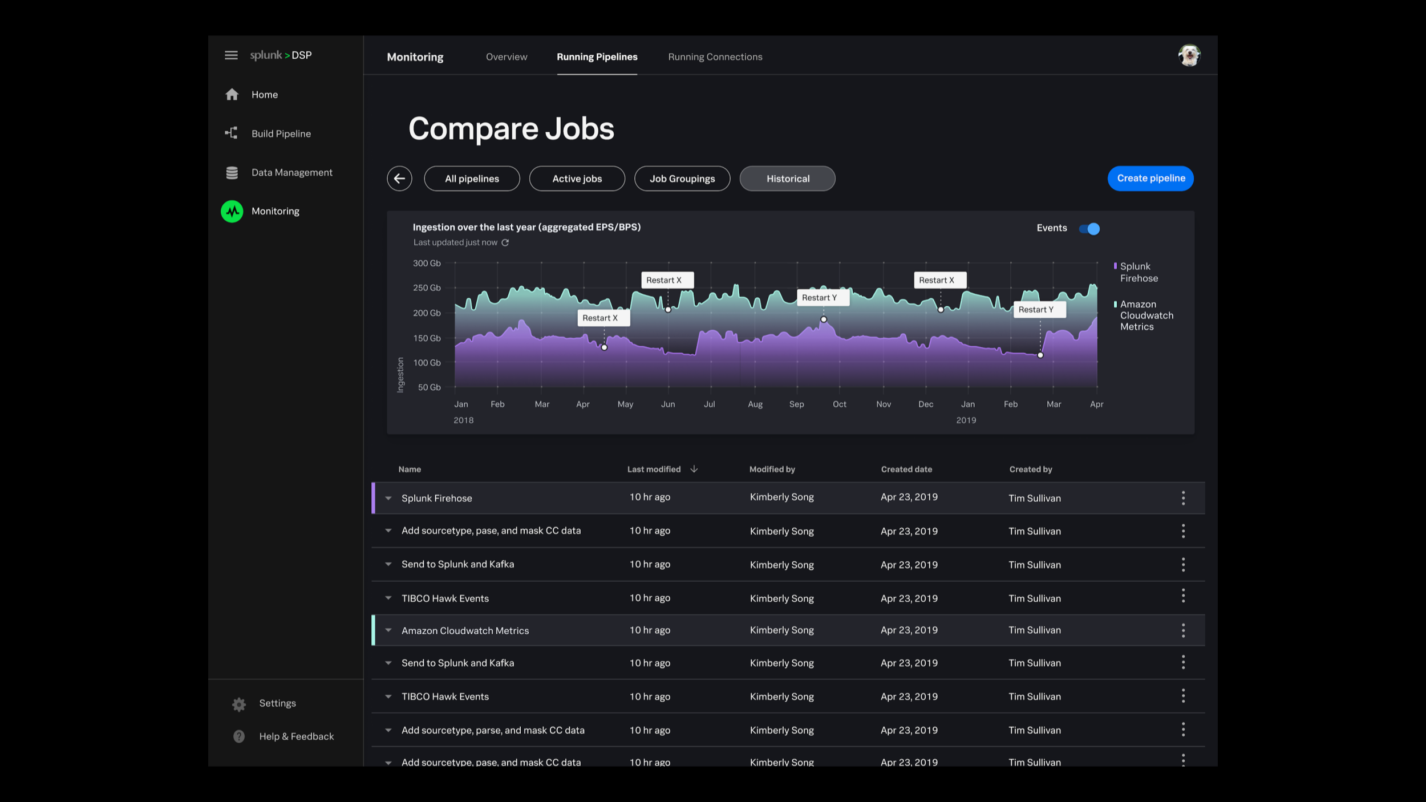The image size is (1426, 802).
Task: Toggle the Events switch off
Action: click(x=1089, y=229)
